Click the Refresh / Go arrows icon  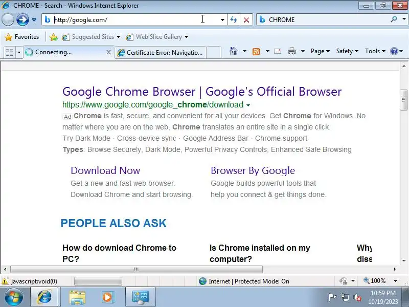[234, 19]
